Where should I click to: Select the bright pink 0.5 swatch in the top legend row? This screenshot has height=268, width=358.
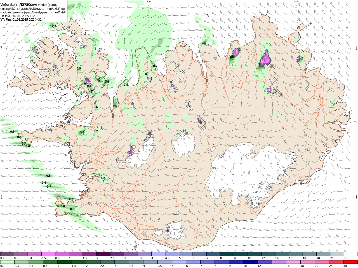click(x=48, y=254)
